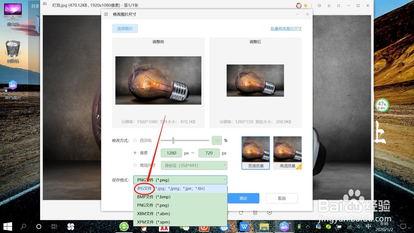Open the 批量修改图片尺寸 link
This screenshot has height=233, width=414.
click(286, 29)
